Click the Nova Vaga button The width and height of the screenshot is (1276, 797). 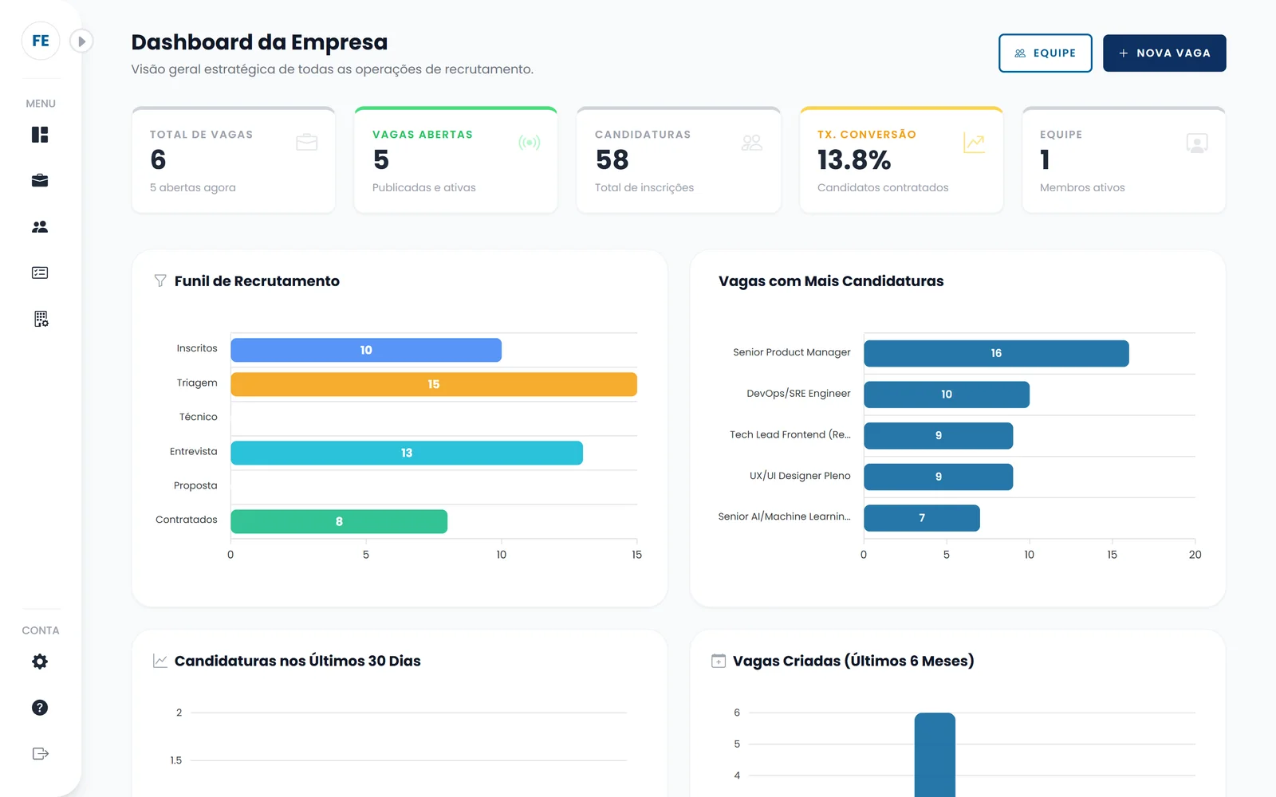click(1164, 53)
